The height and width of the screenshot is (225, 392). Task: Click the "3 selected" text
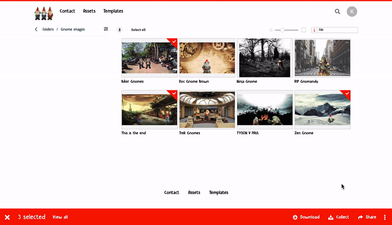(x=32, y=217)
